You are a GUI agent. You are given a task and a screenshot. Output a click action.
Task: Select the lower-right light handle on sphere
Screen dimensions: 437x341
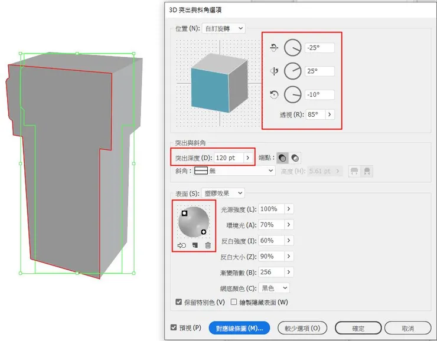(x=204, y=232)
